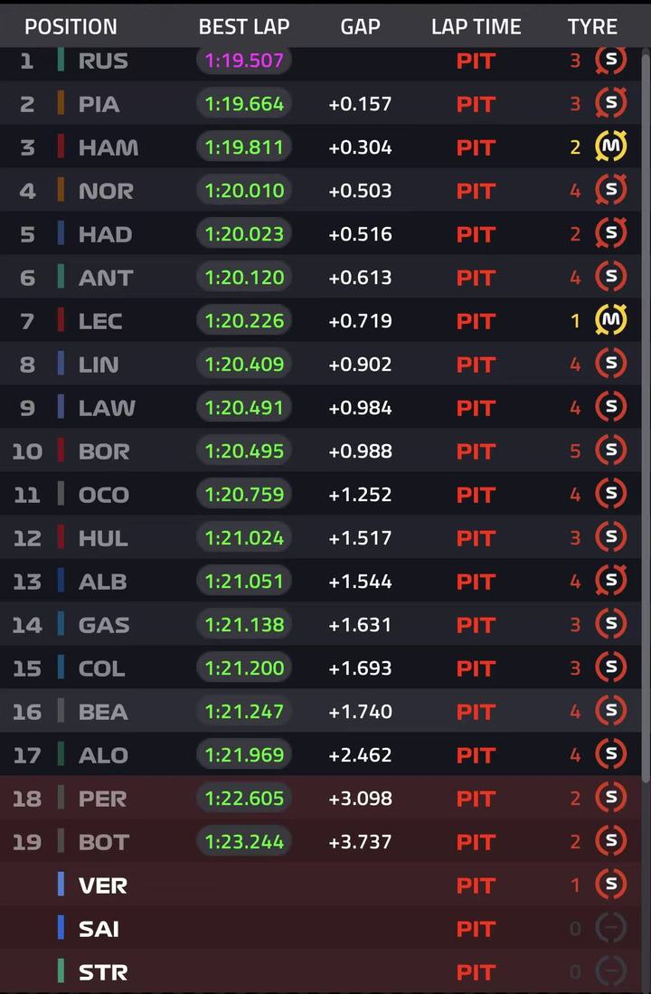This screenshot has width=651, height=994.
Task: Click Sainz's empty tyre icon
Action: click(x=610, y=929)
